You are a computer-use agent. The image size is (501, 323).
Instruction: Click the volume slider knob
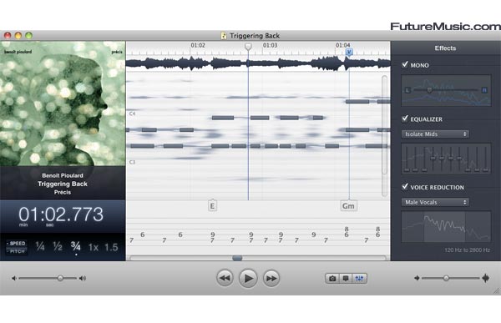[x=60, y=278]
